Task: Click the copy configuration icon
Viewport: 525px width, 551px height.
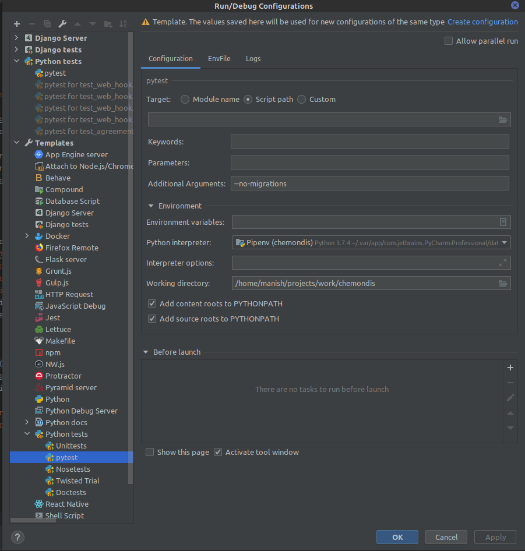Action: (x=47, y=23)
